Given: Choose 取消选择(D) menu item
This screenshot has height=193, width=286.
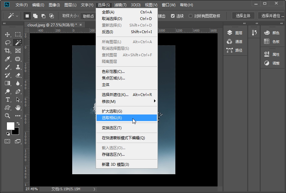Looking at the screenshot, I should 127,19.
